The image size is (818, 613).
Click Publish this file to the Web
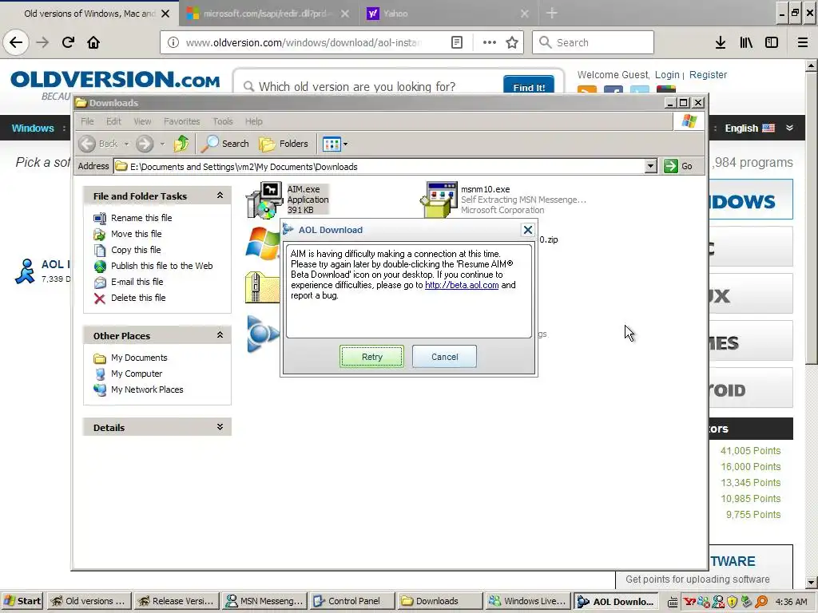click(x=161, y=266)
